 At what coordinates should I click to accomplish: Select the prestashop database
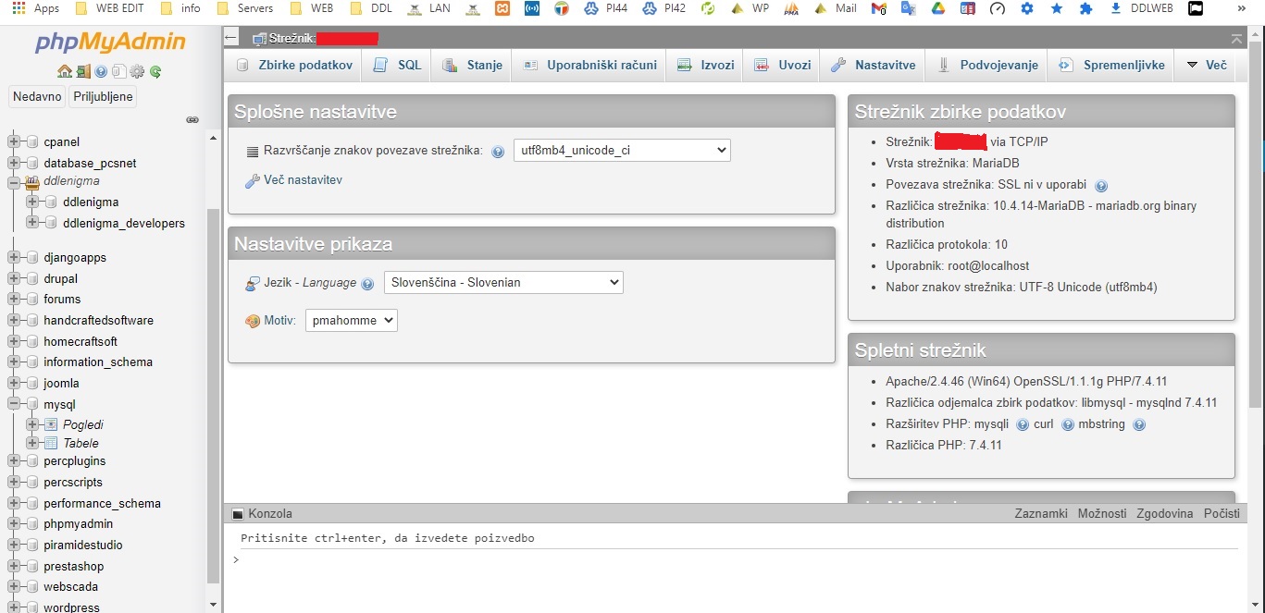[73, 567]
